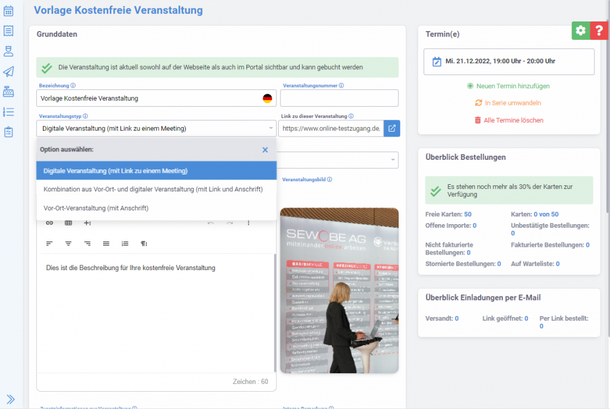Click Offene Importe: 0 entry
Viewport: 610px width, 409px height.
click(451, 225)
